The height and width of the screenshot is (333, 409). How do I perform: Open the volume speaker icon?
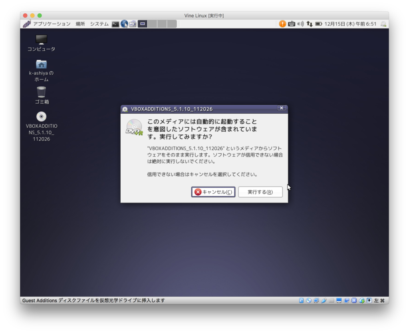(300, 24)
